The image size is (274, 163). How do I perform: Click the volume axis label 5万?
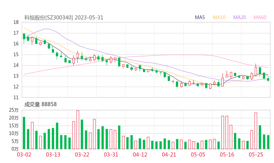tap(15, 141)
